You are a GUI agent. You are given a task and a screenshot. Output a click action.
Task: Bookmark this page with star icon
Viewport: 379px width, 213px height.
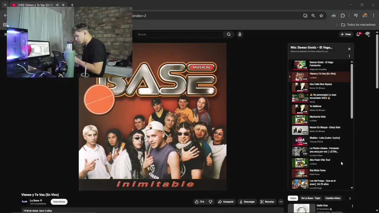point(321,16)
